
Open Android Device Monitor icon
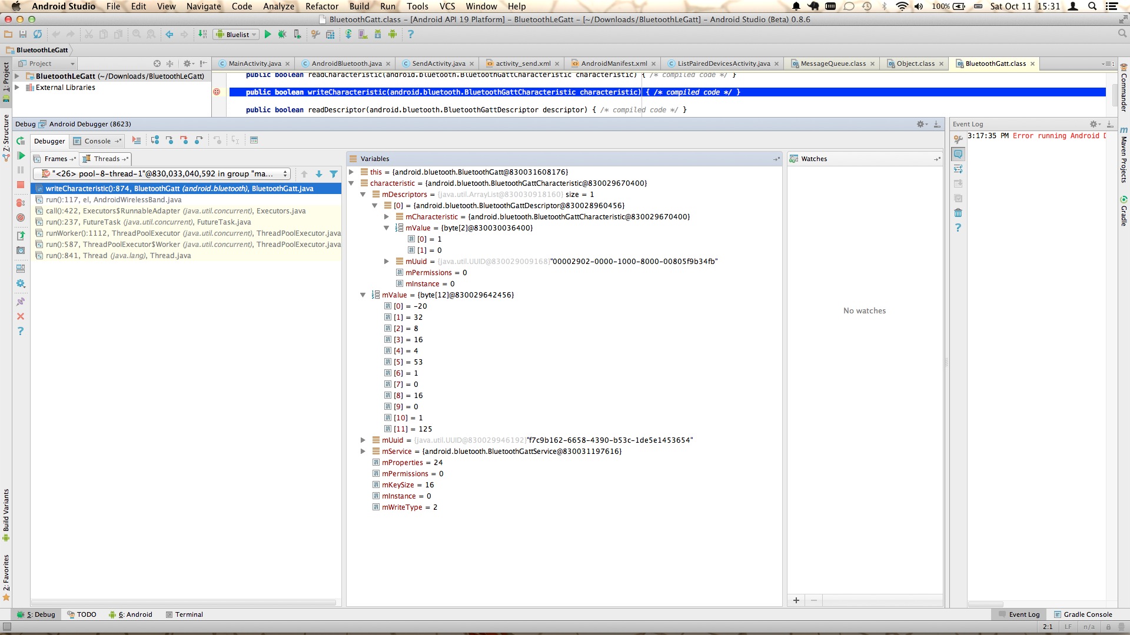tap(393, 34)
